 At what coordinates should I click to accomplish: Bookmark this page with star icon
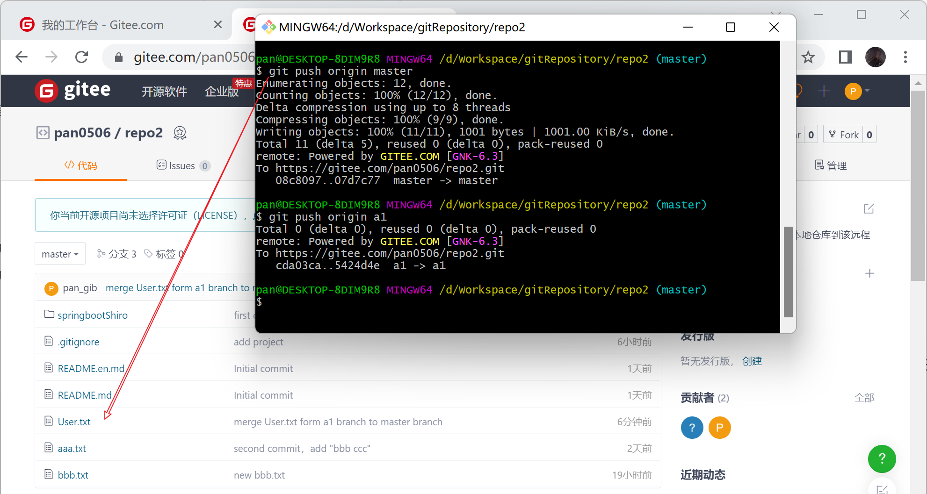[808, 57]
